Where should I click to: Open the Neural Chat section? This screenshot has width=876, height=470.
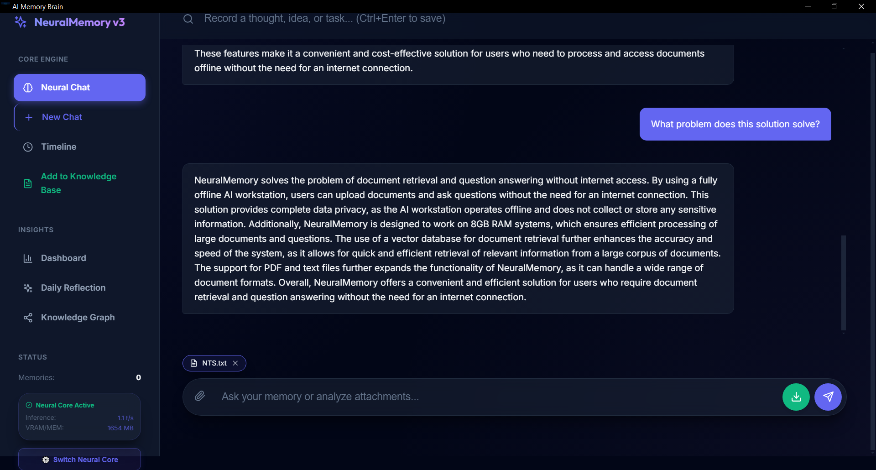(x=79, y=88)
